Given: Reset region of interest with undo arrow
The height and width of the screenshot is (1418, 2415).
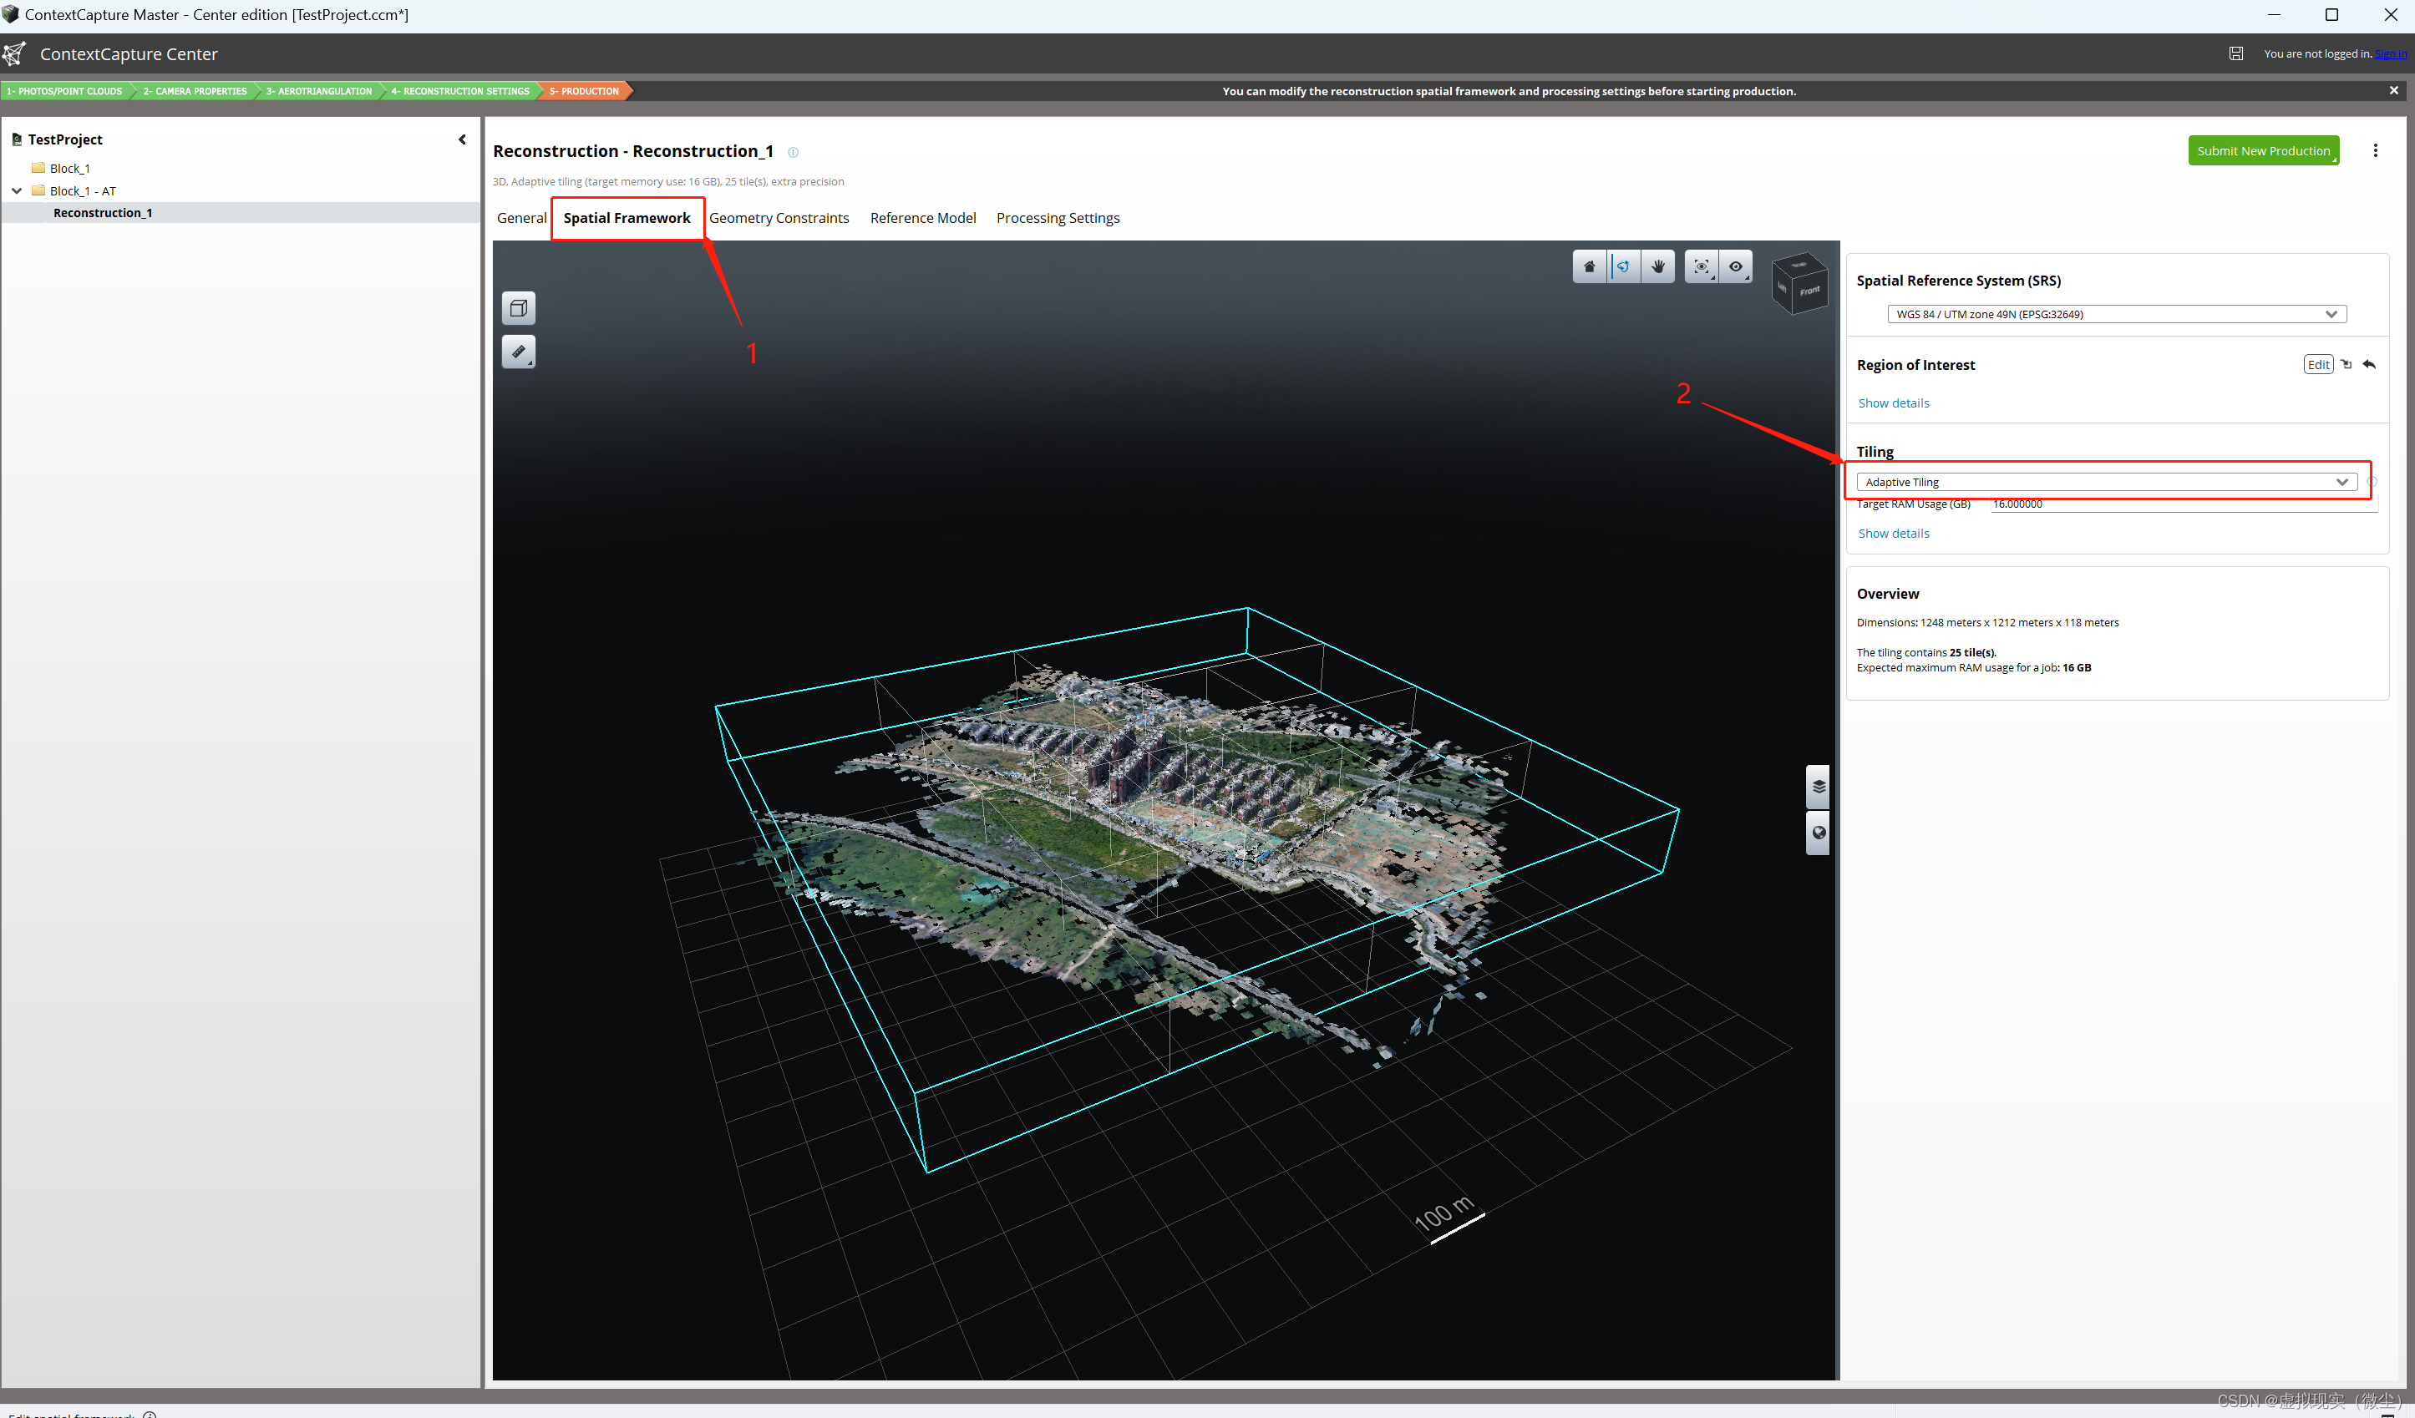Looking at the screenshot, I should point(2369,364).
